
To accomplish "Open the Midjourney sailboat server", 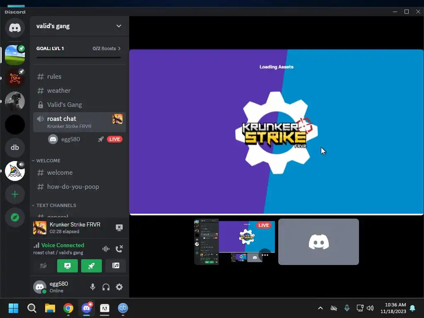I will 15,171.
